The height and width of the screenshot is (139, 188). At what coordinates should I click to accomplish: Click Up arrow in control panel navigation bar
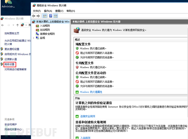pos(17,25)
